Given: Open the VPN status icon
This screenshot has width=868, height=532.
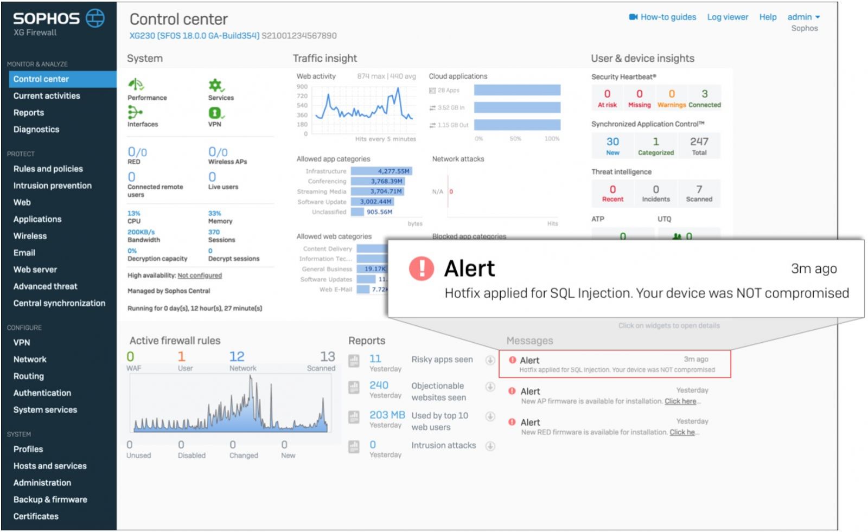Looking at the screenshot, I should coord(216,113).
